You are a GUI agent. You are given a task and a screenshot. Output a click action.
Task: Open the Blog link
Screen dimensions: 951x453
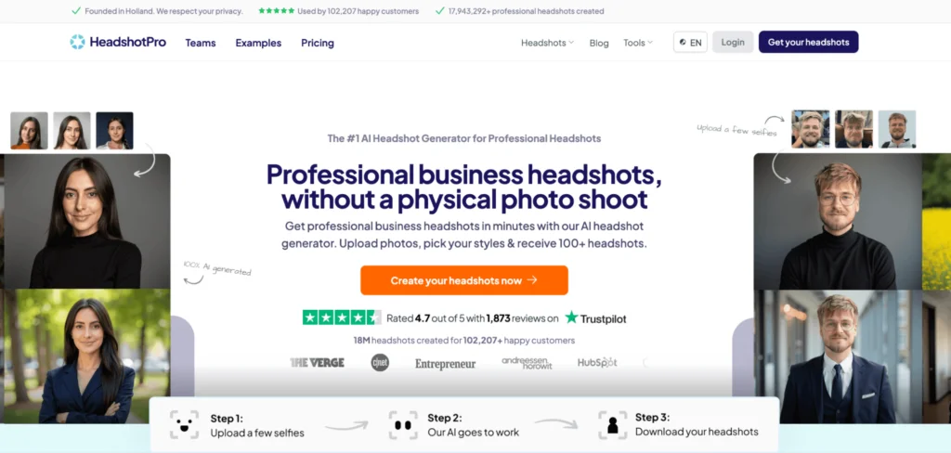[599, 43]
